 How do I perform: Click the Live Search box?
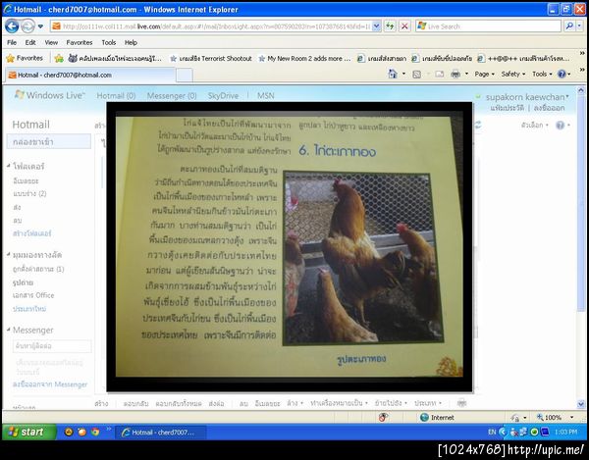coord(488,26)
